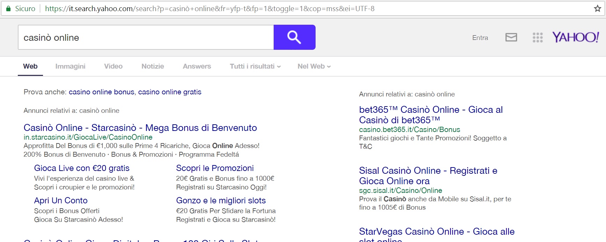Click the purple search magnifier button
The height and width of the screenshot is (242, 606).
[294, 37]
